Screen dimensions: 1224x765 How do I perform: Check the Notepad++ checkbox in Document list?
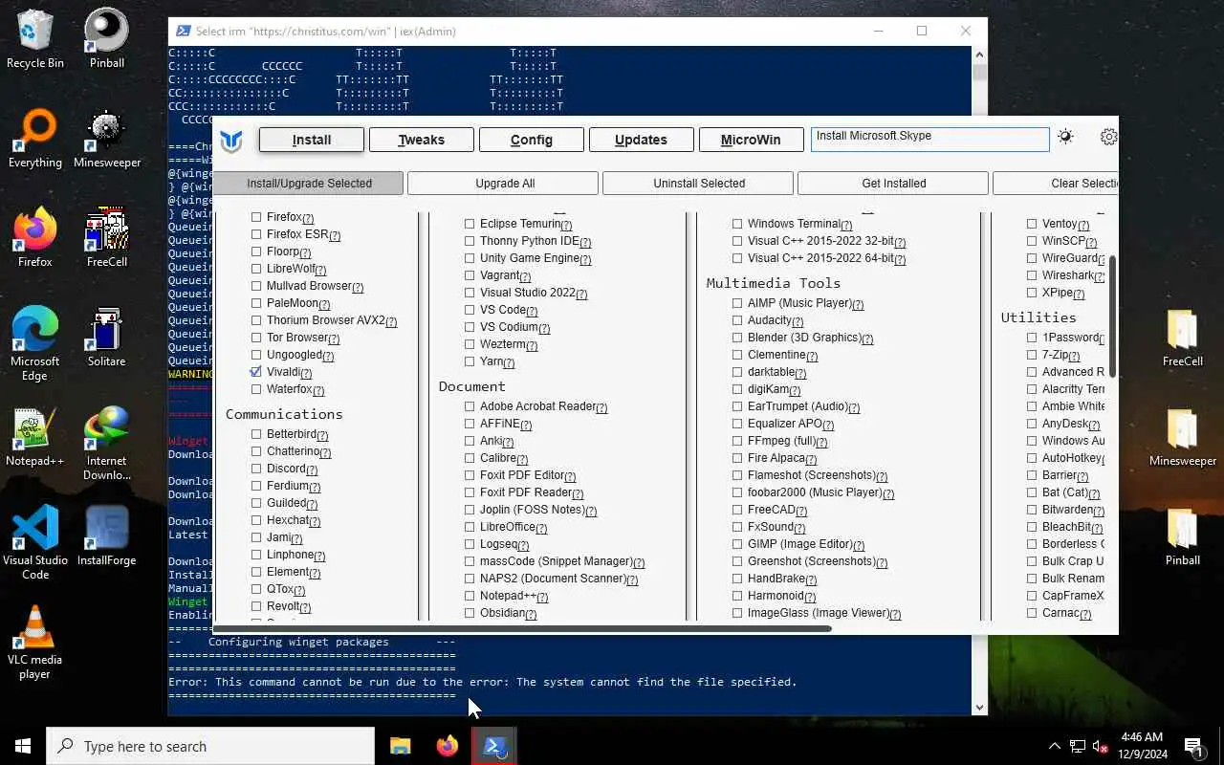click(x=470, y=596)
